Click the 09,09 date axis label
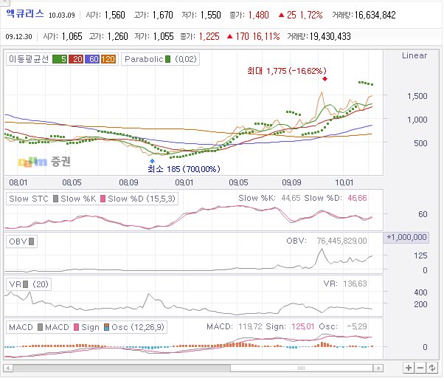Viewport: 444px width, 381px height. click(291, 182)
